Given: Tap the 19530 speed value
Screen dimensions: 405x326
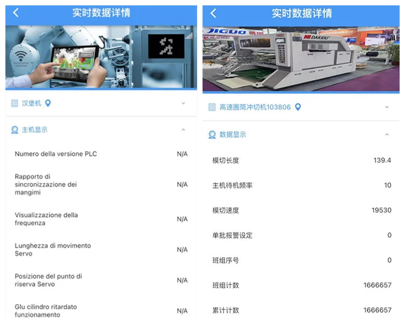Looking at the screenshot, I should [x=381, y=210].
